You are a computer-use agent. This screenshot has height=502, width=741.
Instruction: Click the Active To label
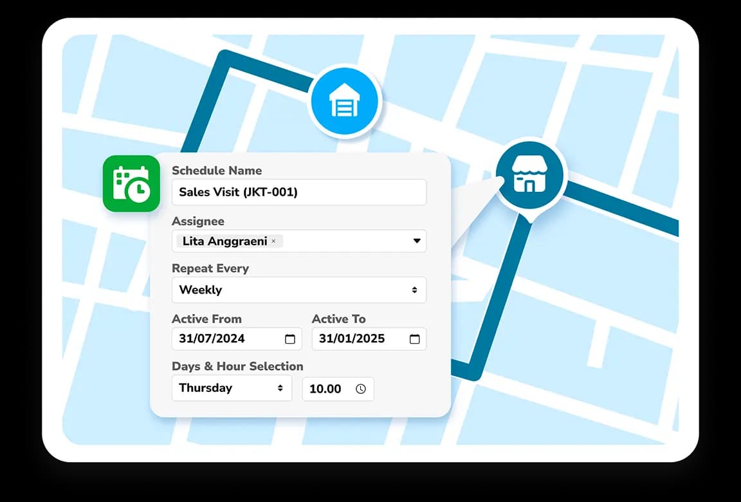pyautogui.click(x=338, y=319)
